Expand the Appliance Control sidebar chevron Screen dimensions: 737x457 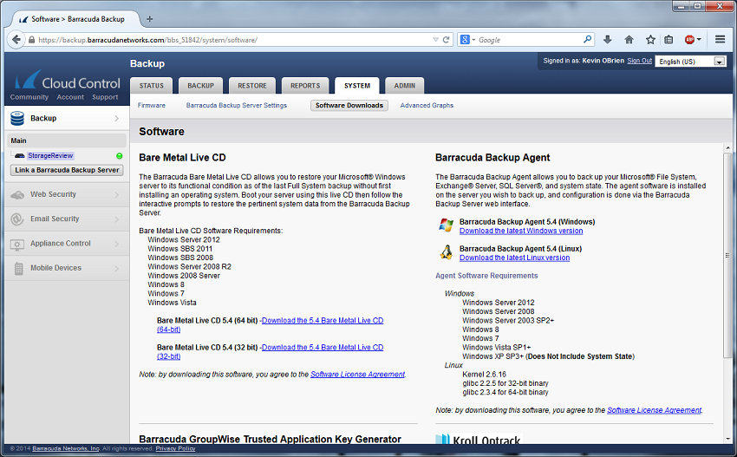tap(116, 244)
